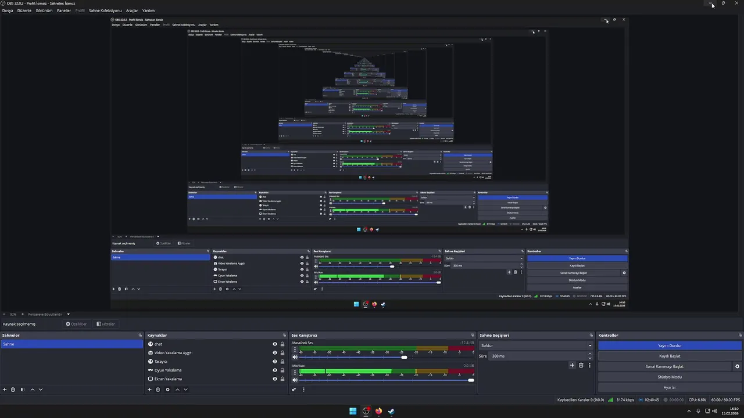
Task: Select Sahne in scenes list
Action: pyautogui.click(x=71, y=344)
